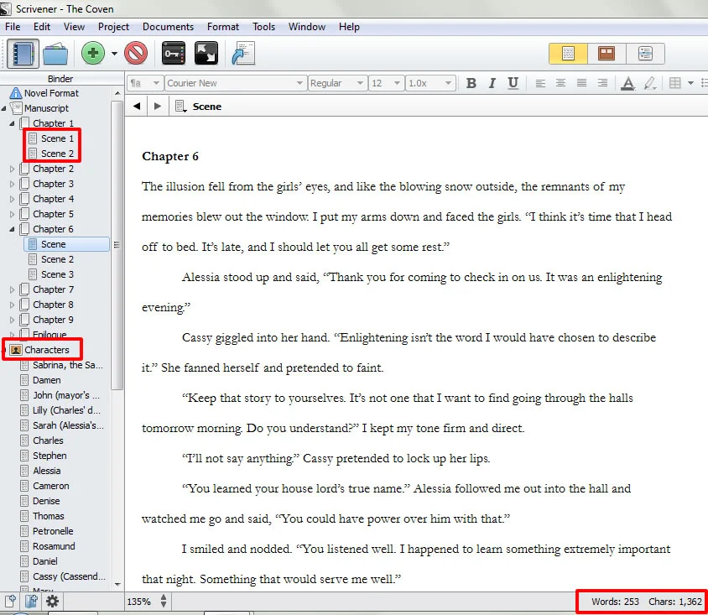Image resolution: width=708 pixels, height=615 pixels.
Task: Select Document view mode button
Action: coord(568,54)
